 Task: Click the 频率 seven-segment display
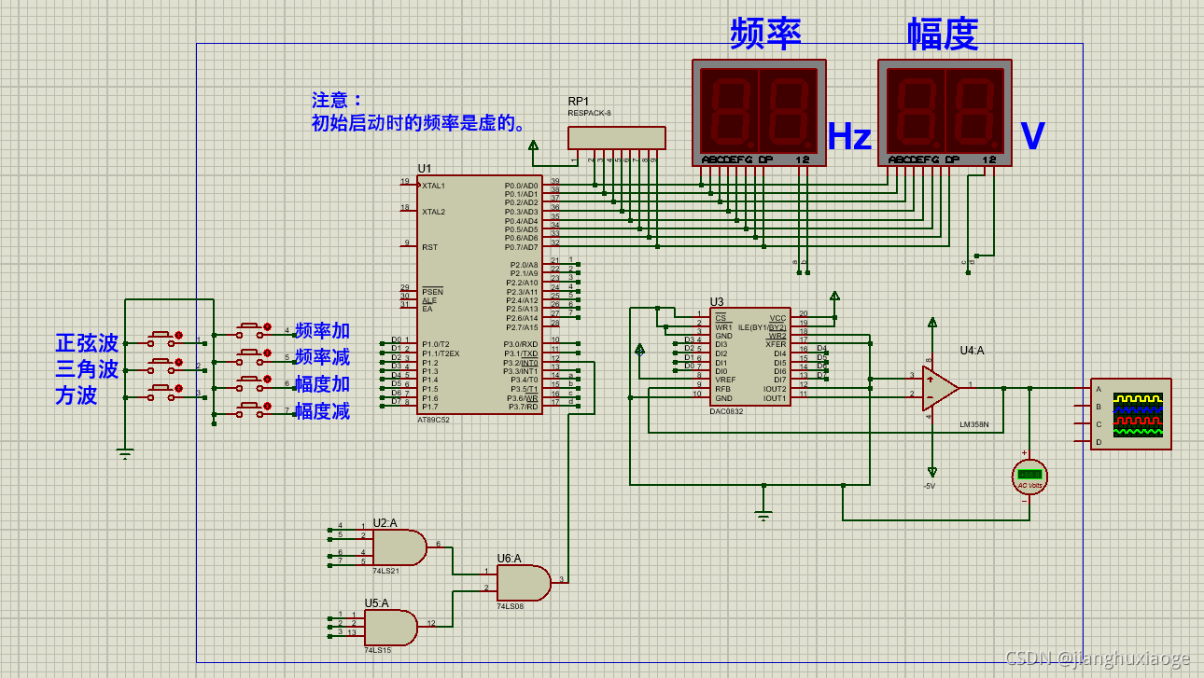coord(758,112)
